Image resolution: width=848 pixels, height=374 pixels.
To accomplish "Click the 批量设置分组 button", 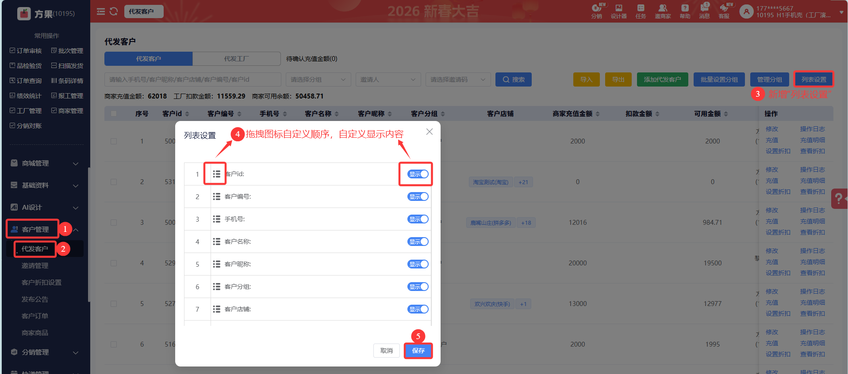I will (x=719, y=79).
